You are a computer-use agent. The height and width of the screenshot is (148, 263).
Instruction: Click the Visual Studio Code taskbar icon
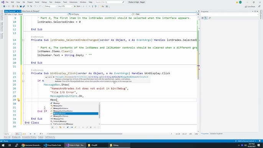[52, 145]
